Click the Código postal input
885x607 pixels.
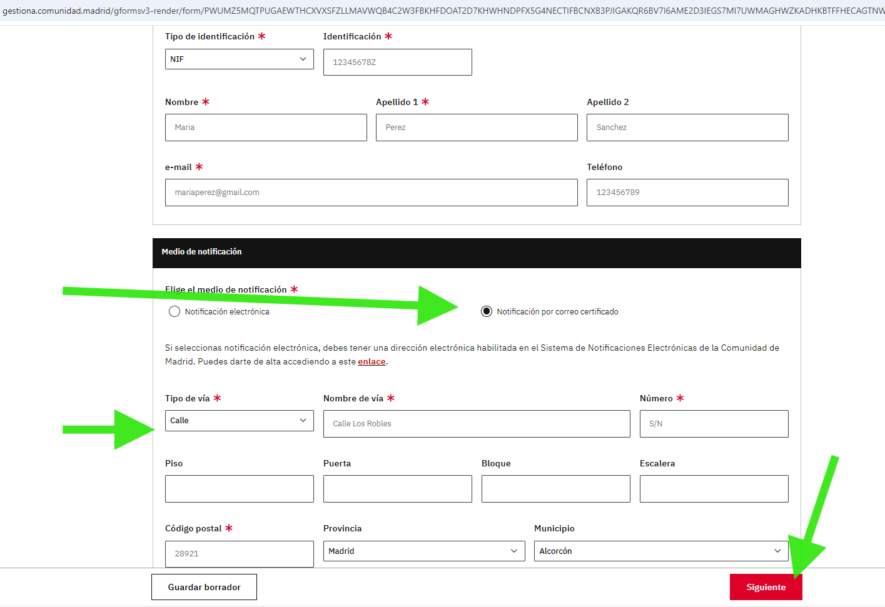tap(239, 554)
